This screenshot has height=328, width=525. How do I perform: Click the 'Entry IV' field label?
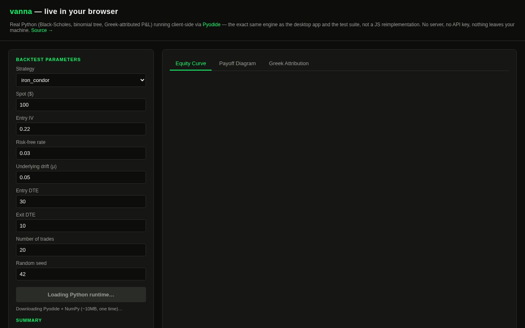25,118
